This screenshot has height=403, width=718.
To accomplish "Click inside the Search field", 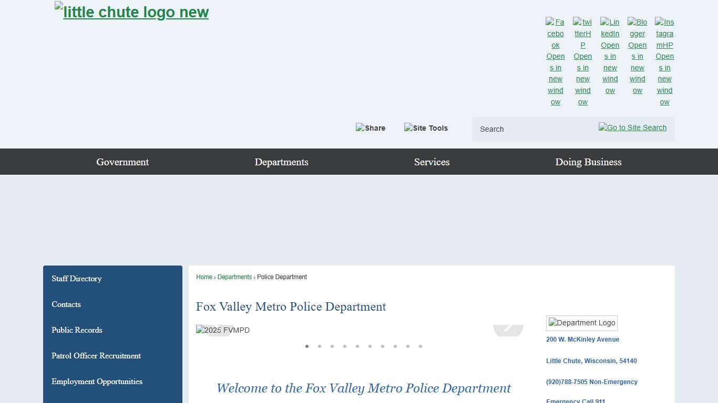I will [x=526, y=129].
